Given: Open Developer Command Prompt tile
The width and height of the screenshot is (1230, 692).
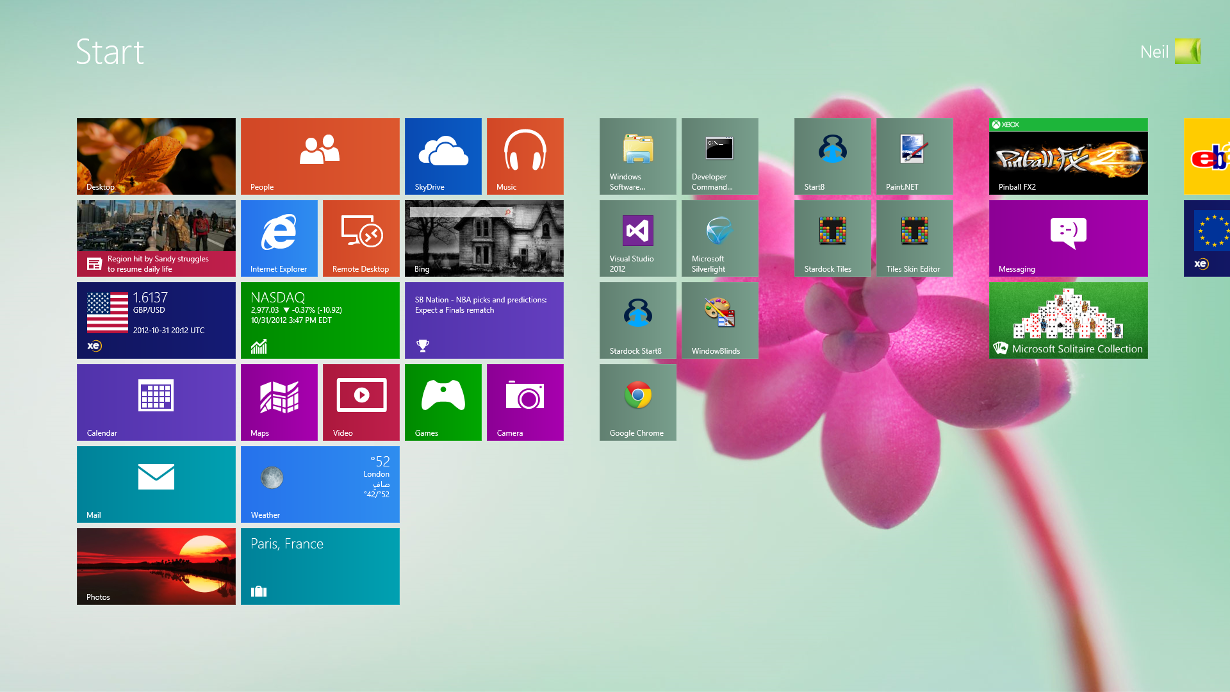Looking at the screenshot, I should point(719,156).
